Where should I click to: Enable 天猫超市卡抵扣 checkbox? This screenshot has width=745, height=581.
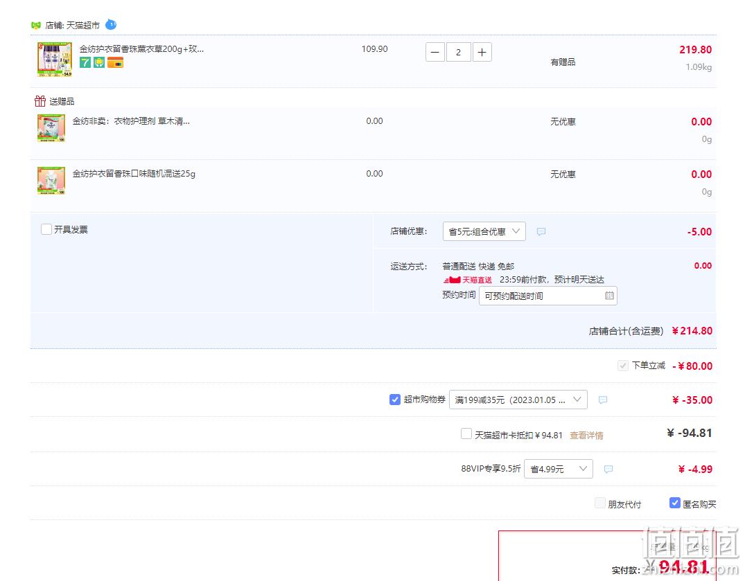466,434
